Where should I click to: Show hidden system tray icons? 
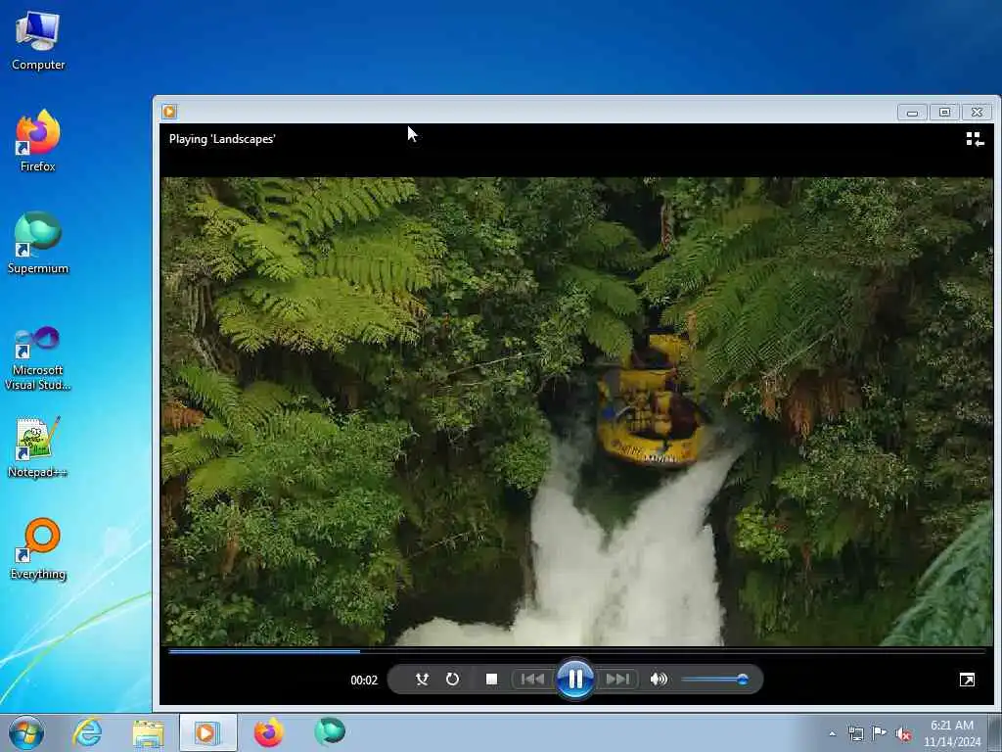(832, 733)
